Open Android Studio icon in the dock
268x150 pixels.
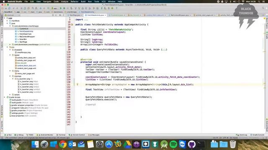(164, 145)
